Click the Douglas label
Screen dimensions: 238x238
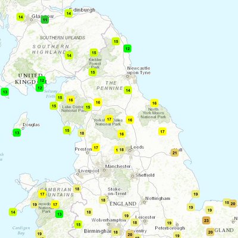[32, 125]
